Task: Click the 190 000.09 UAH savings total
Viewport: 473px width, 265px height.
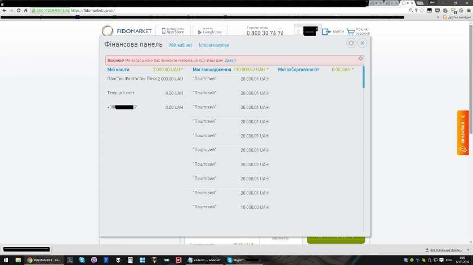Action: pyautogui.click(x=251, y=70)
